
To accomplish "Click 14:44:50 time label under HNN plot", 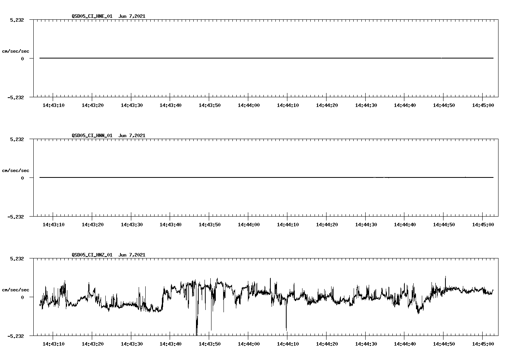I will pos(444,224).
